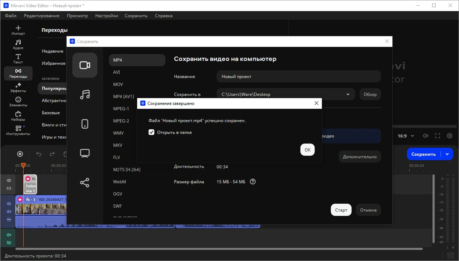Open the Файл menu
The width and height of the screenshot is (459, 261).
pyautogui.click(x=11, y=16)
